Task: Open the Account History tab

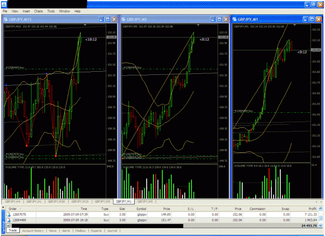Action: (x=33, y=231)
